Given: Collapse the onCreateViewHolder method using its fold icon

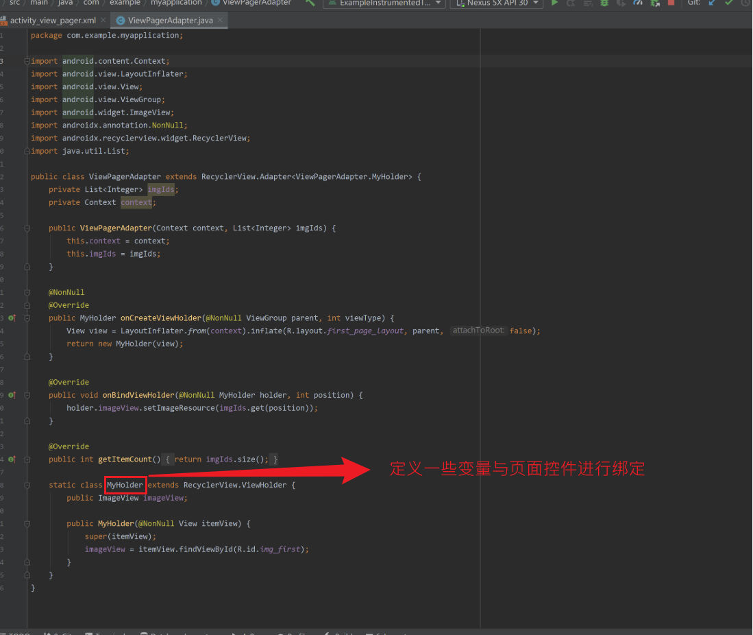Looking at the screenshot, I should pos(25,317).
